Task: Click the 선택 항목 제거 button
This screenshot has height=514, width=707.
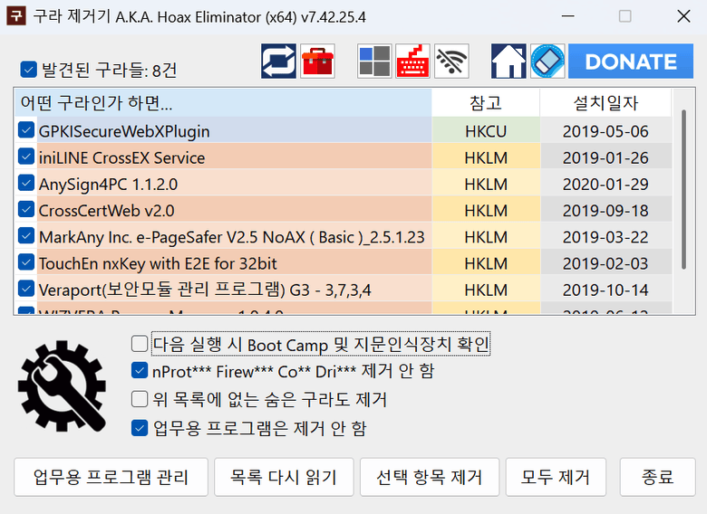Action: pyautogui.click(x=430, y=477)
